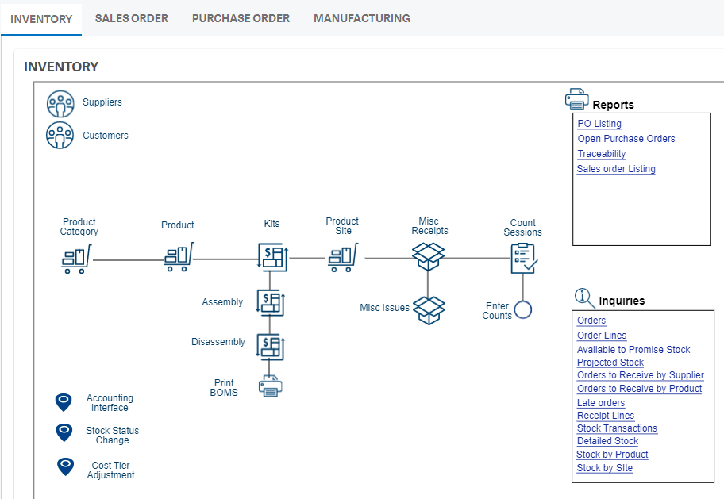Open the Traceability report
Viewport: 724px width, 499px height.
601,153
